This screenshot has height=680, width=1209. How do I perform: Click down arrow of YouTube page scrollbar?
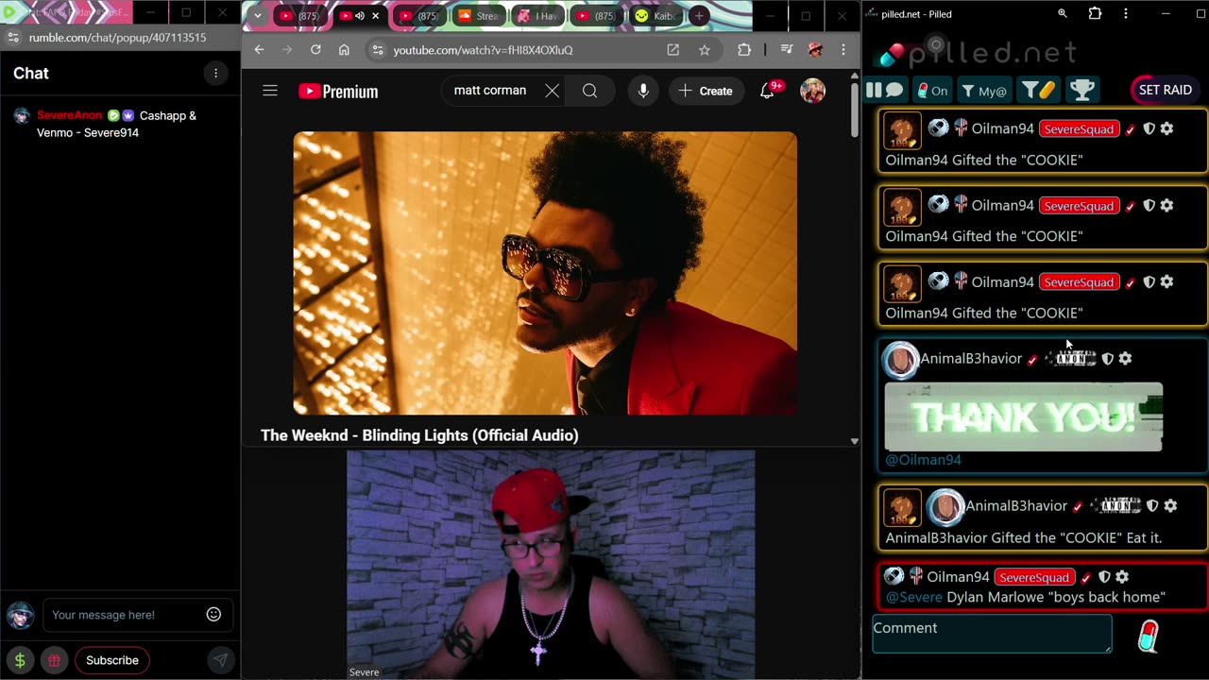(855, 441)
